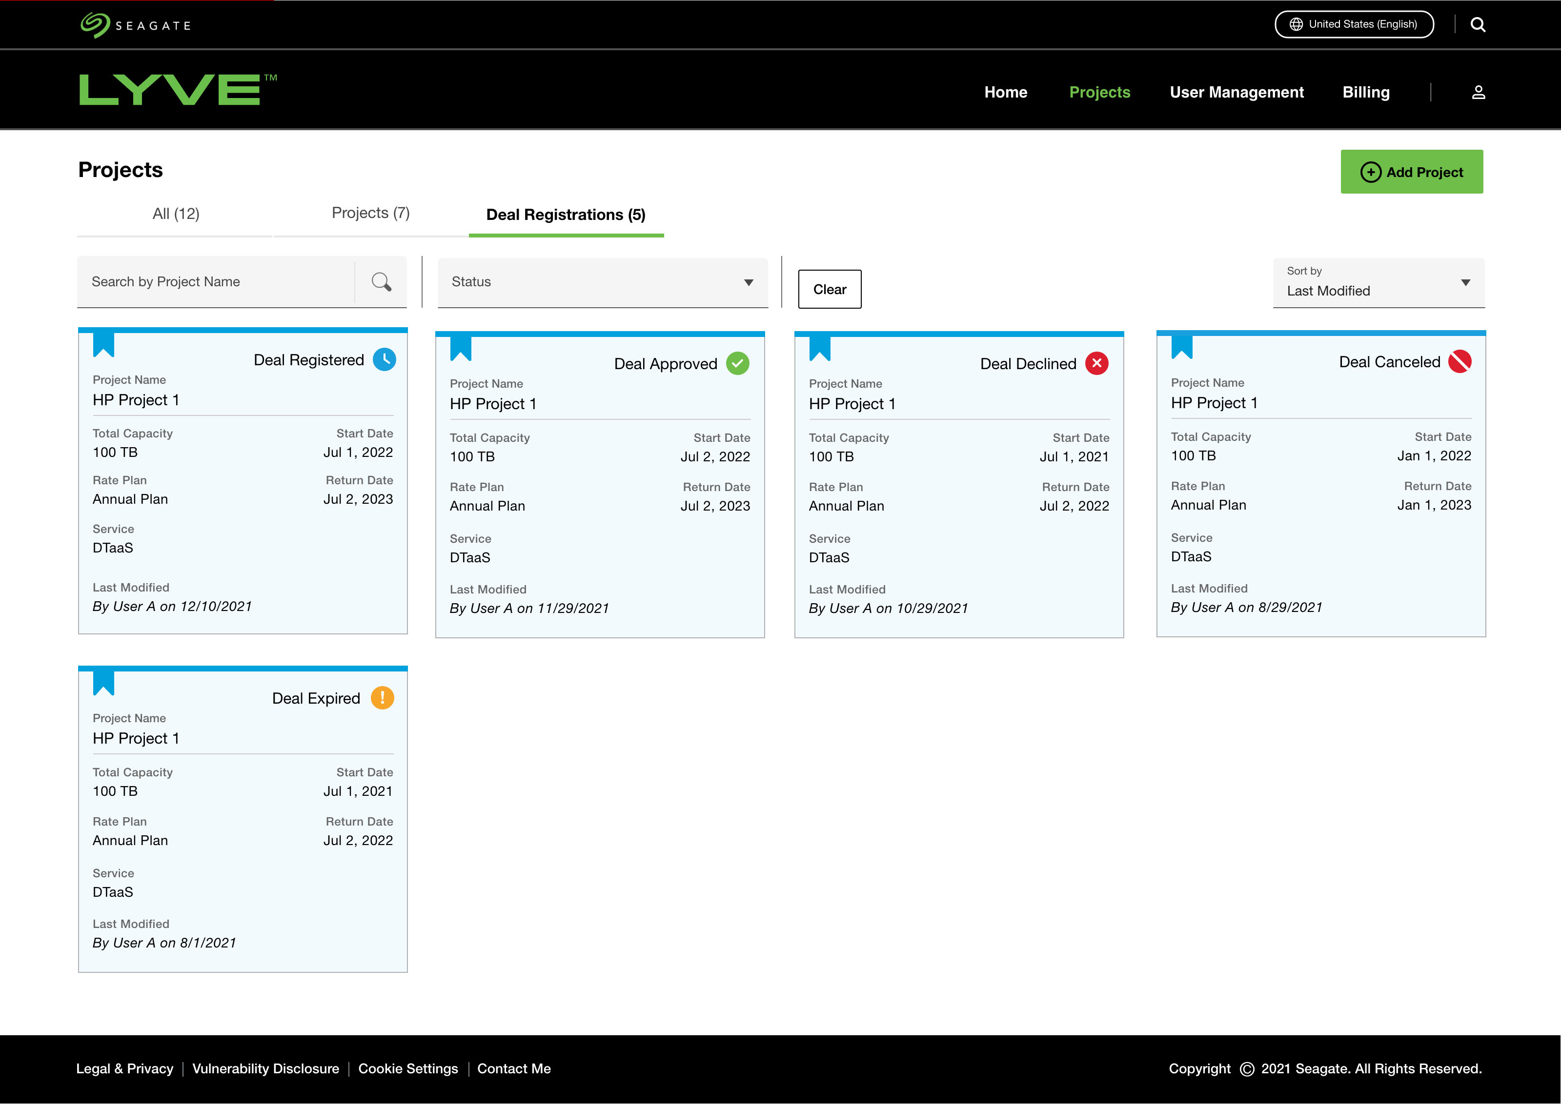Click the magnifier icon in project search
Image resolution: width=1561 pixels, height=1104 pixels.
pos(381,281)
